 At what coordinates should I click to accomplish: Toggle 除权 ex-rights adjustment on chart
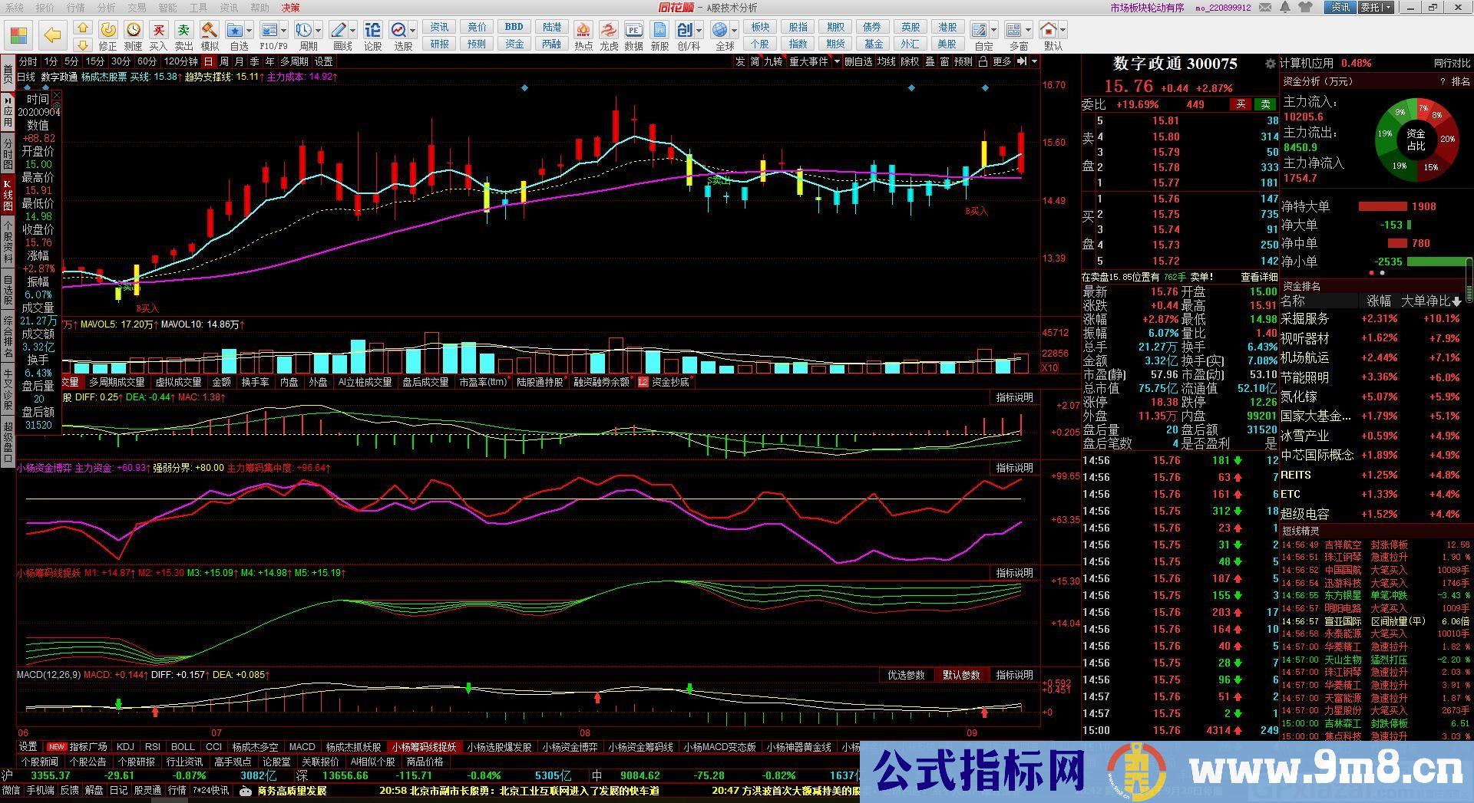(909, 61)
